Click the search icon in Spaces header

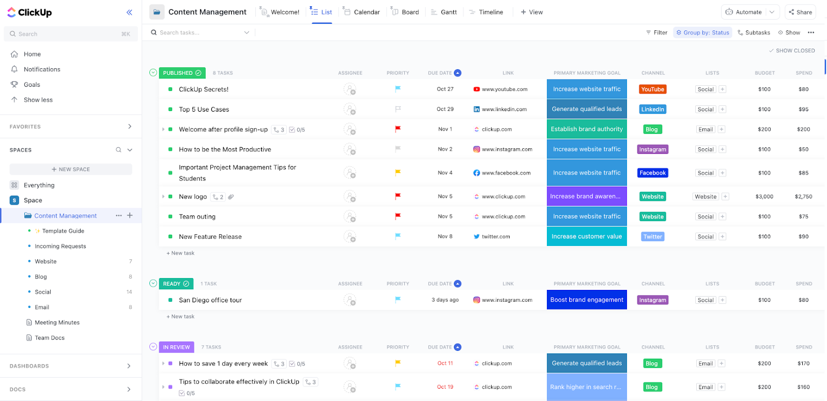(118, 150)
